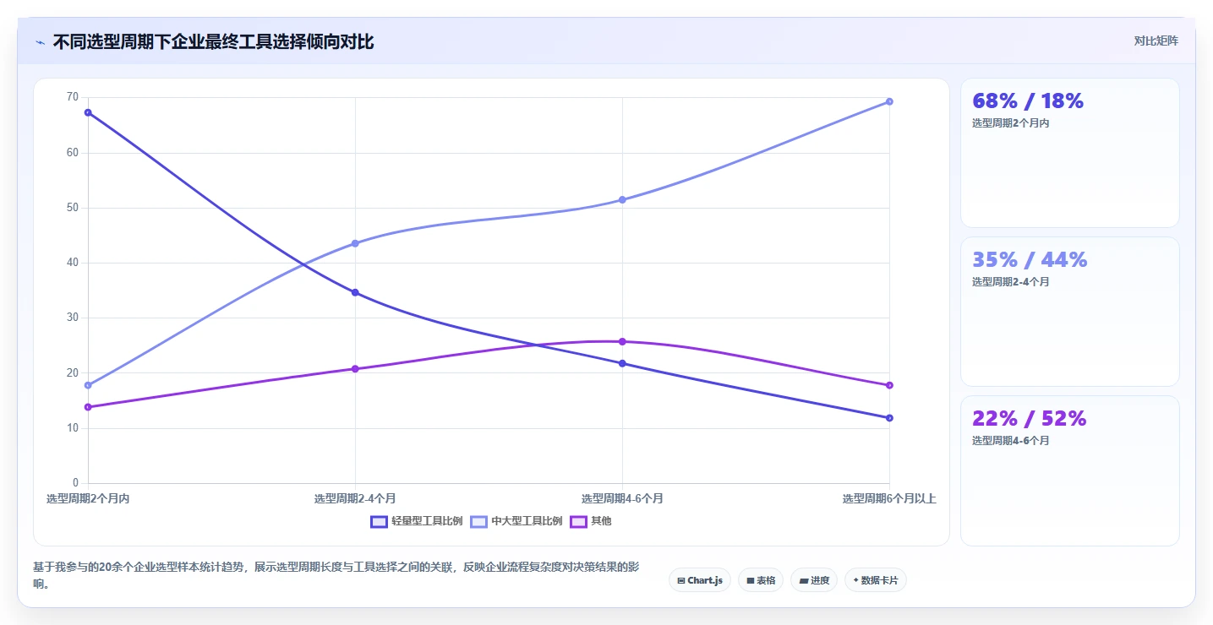The height and width of the screenshot is (625, 1213).
Task: Click 中大型 data point at 选型周期2个月内
Action: click(x=88, y=385)
